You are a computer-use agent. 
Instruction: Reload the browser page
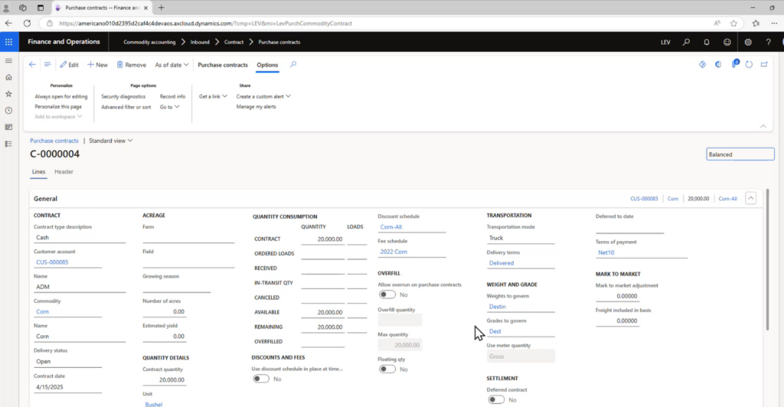27,24
